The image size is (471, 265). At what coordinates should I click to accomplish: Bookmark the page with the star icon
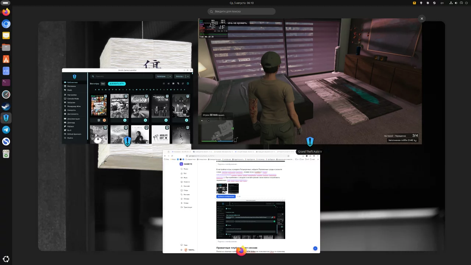point(288,156)
